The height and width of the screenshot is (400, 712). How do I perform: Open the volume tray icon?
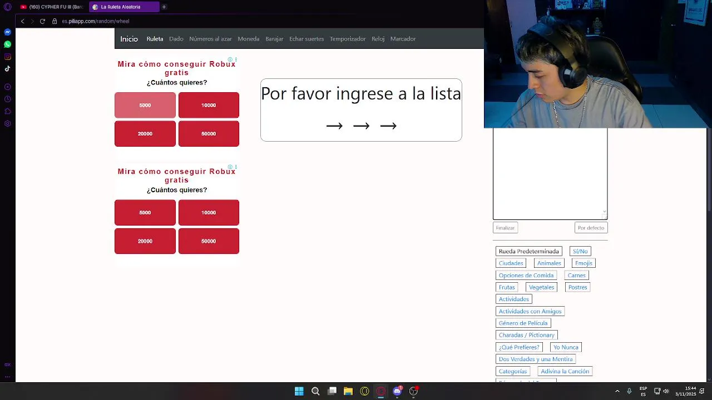(666, 391)
